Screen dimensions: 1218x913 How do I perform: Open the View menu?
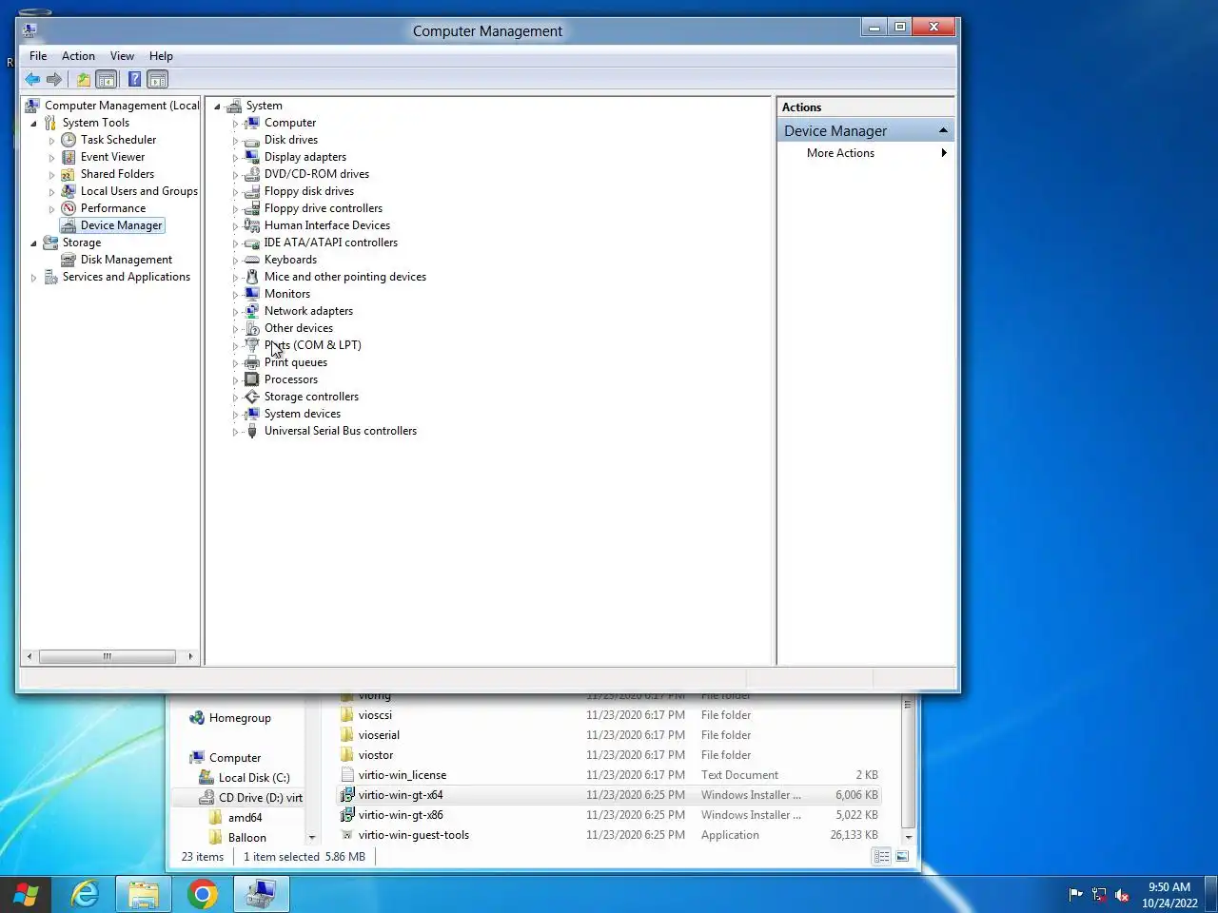click(122, 56)
